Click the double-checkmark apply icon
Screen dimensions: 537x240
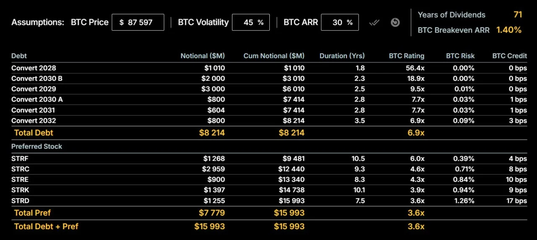(x=374, y=23)
